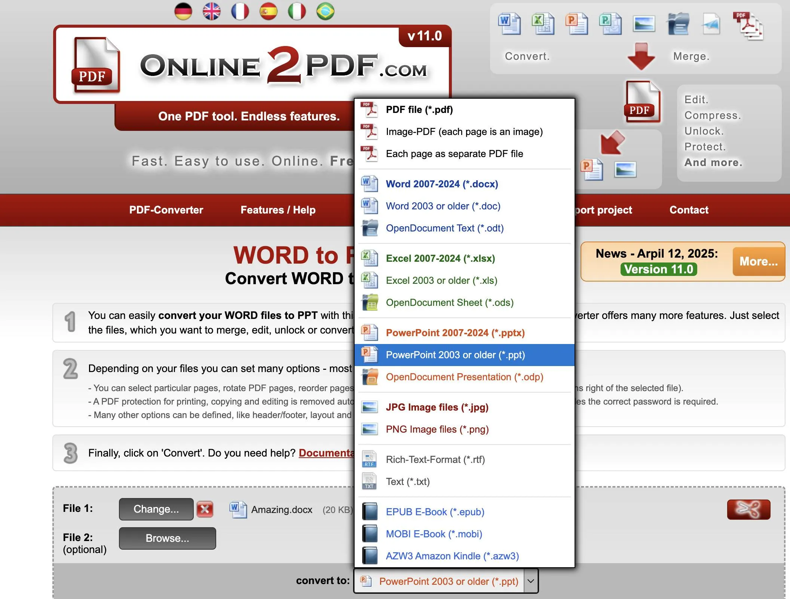
Task: Pick JPG Image files (*.jpg) option
Action: (x=437, y=407)
